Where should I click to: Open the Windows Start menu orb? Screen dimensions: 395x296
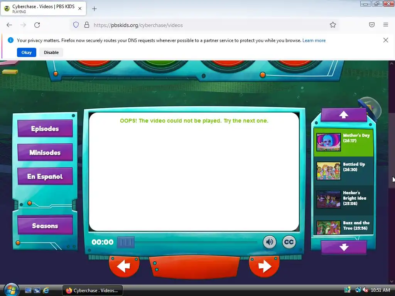pyautogui.click(x=11, y=290)
